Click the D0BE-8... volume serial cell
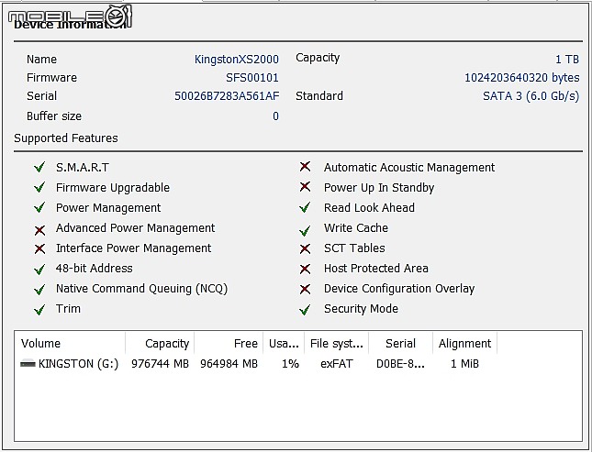The image size is (592, 452). pos(400,364)
